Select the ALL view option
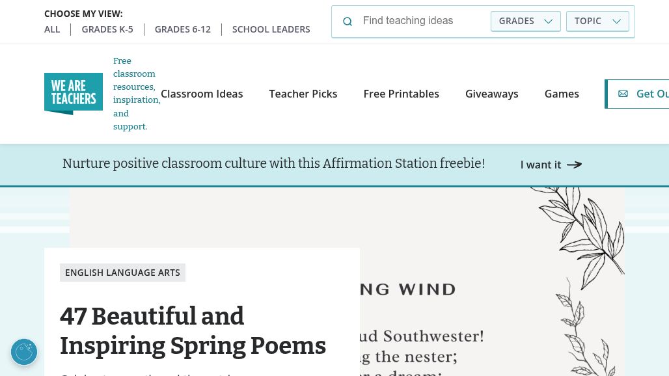The image size is (669, 376). coord(52,29)
